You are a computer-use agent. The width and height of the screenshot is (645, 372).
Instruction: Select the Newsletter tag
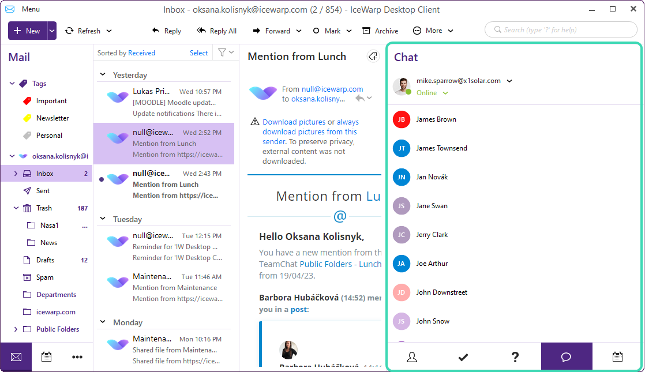52,118
